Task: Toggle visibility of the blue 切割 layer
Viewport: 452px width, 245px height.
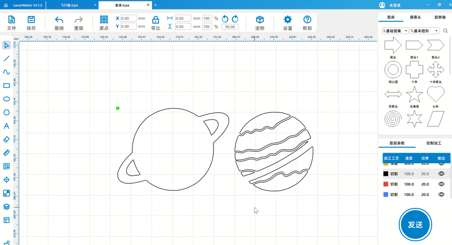Action: pos(441,194)
